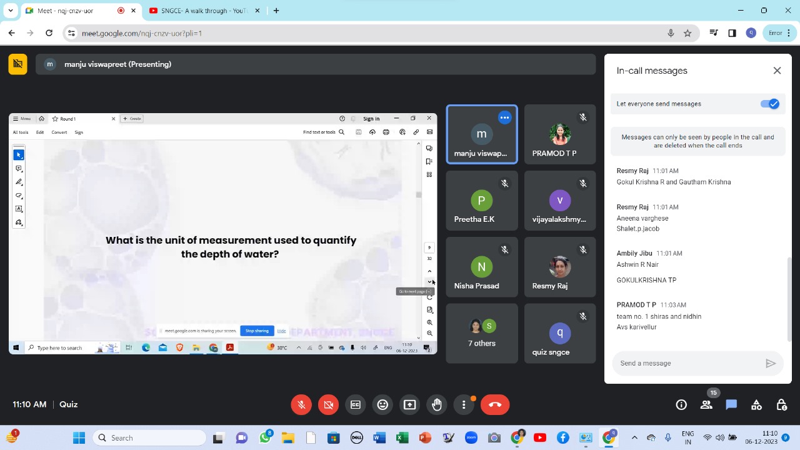Open PowerPoint from the taskbar
This screenshot has height=450, width=800.
pos(425,438)
